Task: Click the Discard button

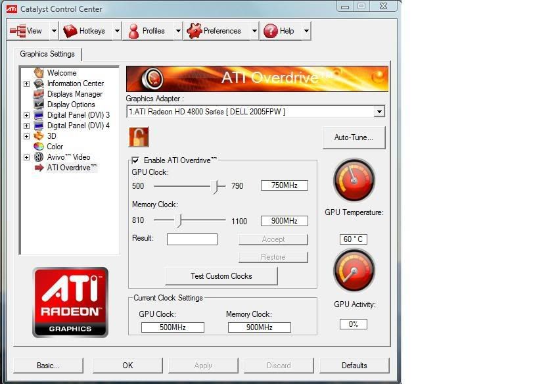Action: pos(279,366)
